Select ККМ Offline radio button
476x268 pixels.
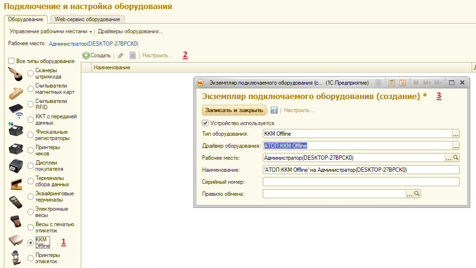tap(30, 242)
